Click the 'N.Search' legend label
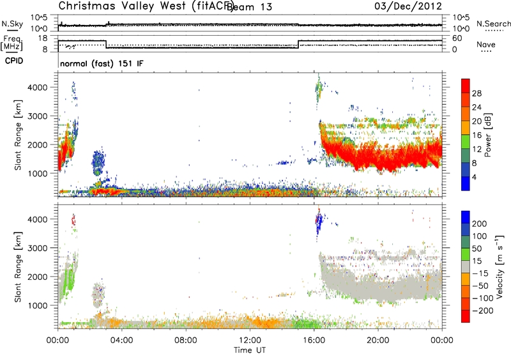Viewport: 511px width, 354px height. [x=493, y=24]
